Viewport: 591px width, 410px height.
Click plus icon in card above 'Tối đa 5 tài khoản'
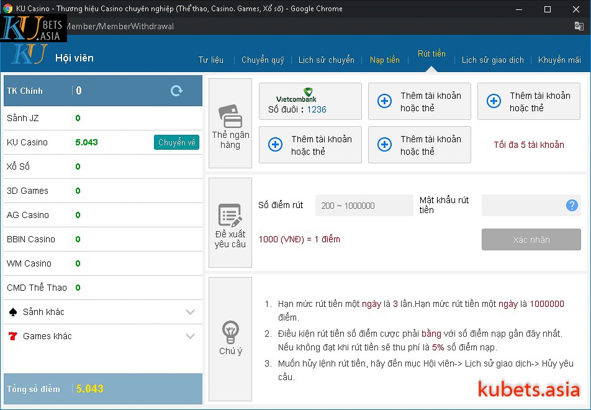494,101
